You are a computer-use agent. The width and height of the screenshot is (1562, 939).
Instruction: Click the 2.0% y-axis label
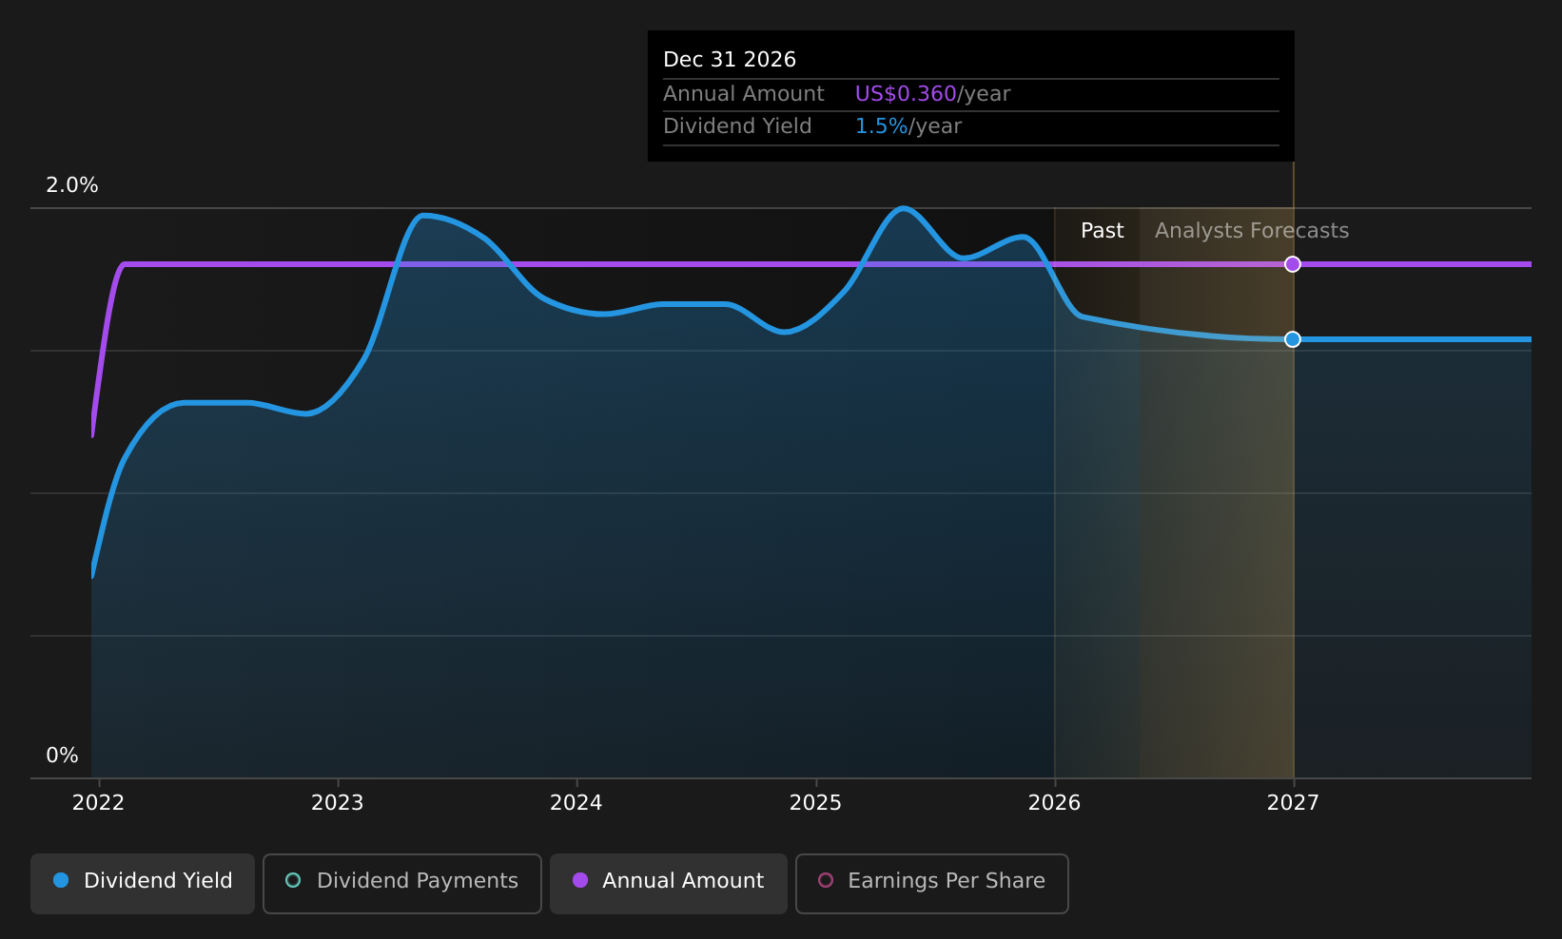tap(72, 185)
